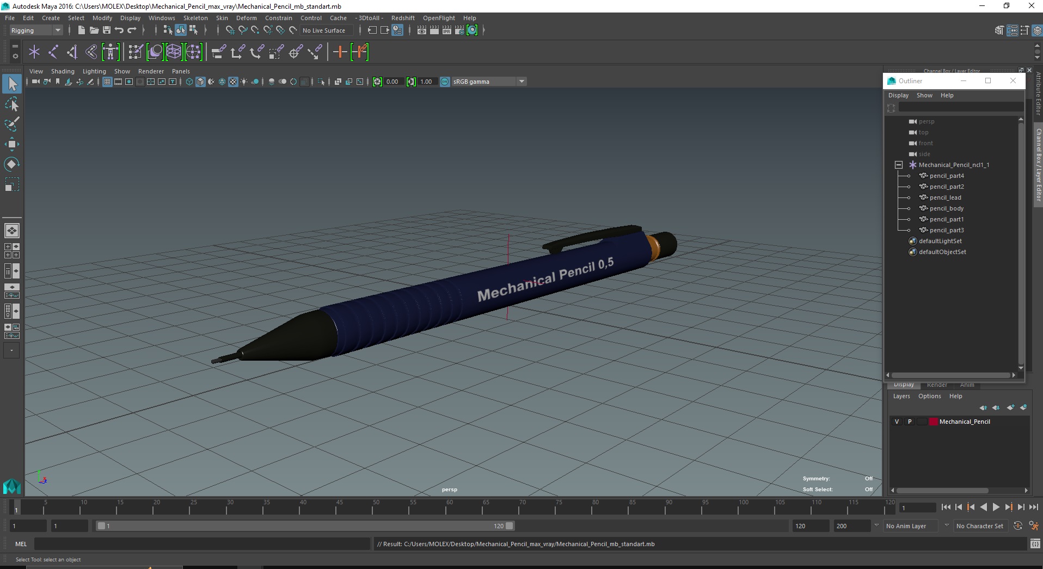The width and height of the screenshot is (1043, 569).
Task: Switch to the Render layer tab
Action: click(x=937, y=385)
